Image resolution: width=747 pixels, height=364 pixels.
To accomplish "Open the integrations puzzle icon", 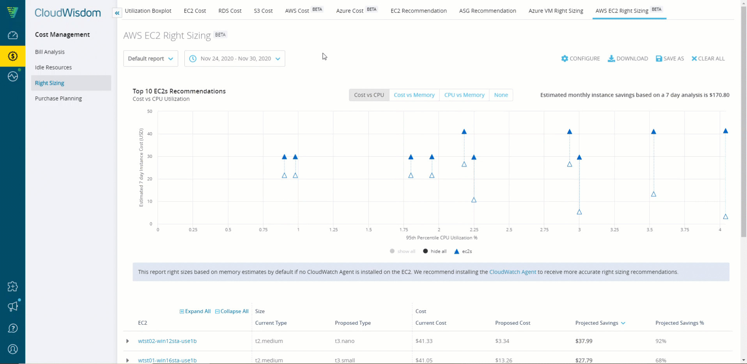I will 12,287.
